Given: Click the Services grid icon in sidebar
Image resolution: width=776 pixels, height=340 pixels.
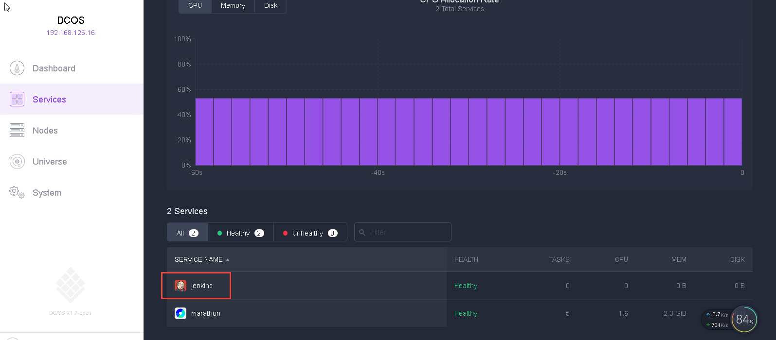Looking at the screenshot, I should click(17, 99).
